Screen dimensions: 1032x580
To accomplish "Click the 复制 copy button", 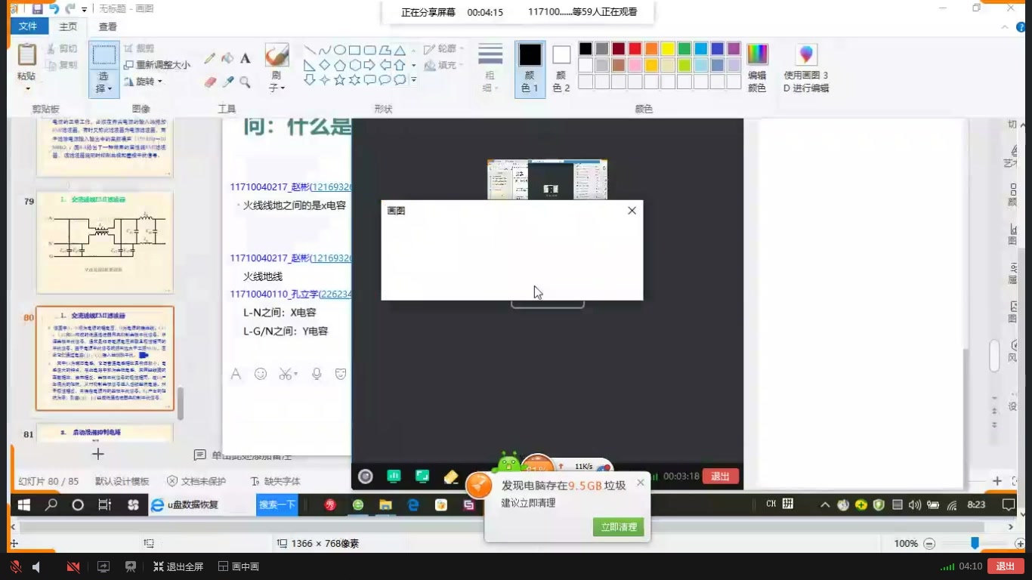I will pyautogui.click(x=61, y=65).
